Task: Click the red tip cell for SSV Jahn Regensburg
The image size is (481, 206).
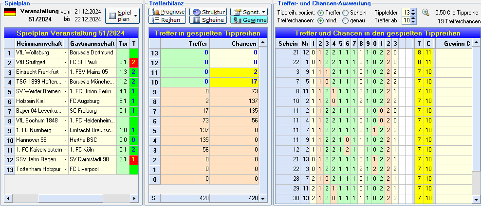Action: click(134, 159)
